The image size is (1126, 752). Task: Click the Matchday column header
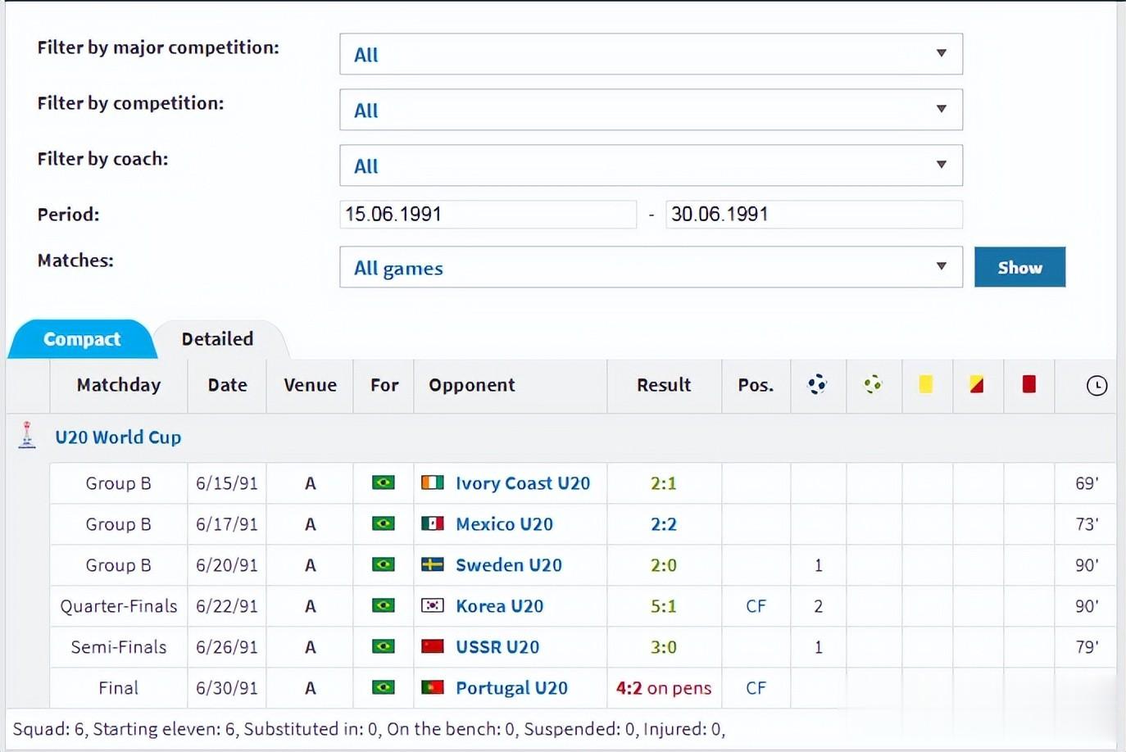pos(119,385)
